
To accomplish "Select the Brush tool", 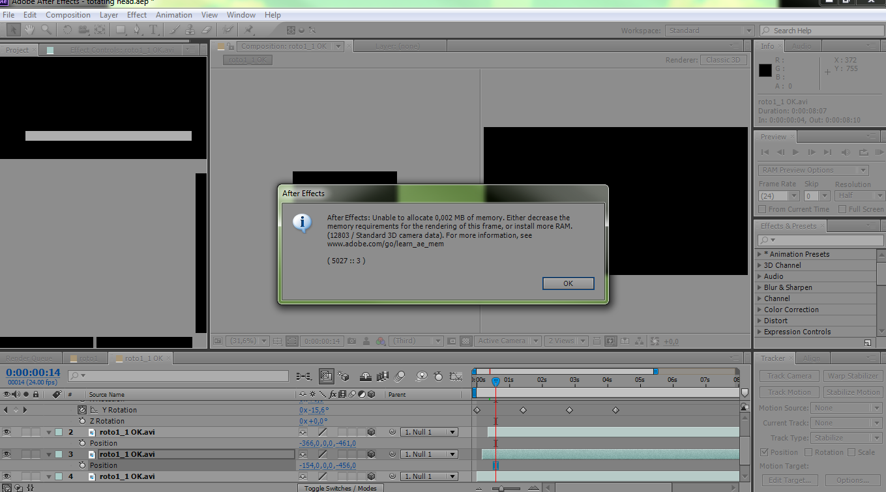I will [x=175, y=29].
